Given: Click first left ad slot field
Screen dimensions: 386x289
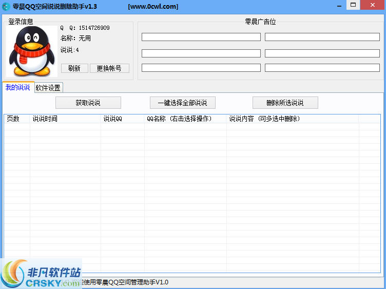Looking at the screenshot, I should pos(201,37).
